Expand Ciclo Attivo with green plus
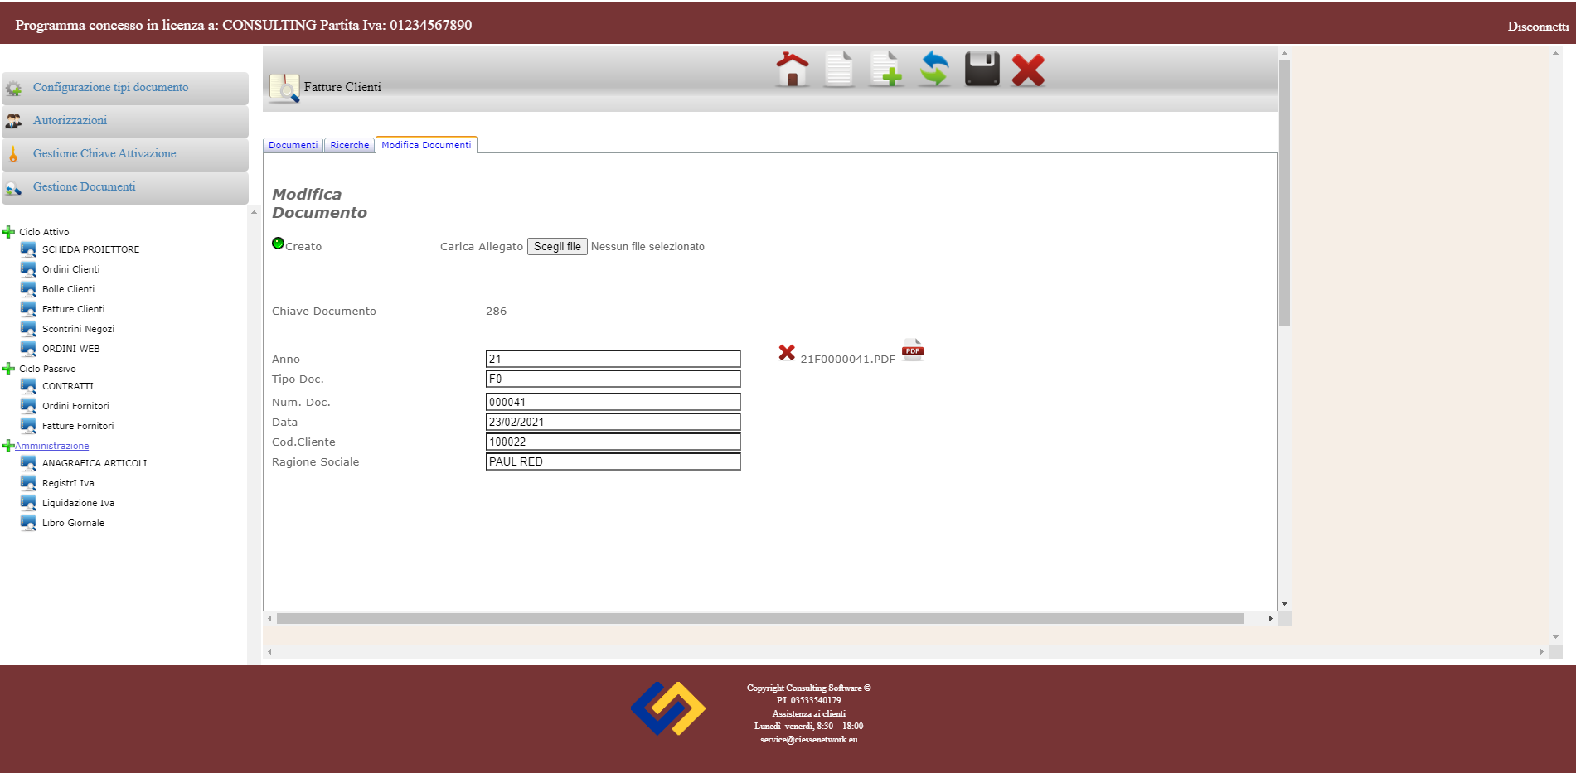Viewport: 1576px width, 773px height. coord(8,232)
